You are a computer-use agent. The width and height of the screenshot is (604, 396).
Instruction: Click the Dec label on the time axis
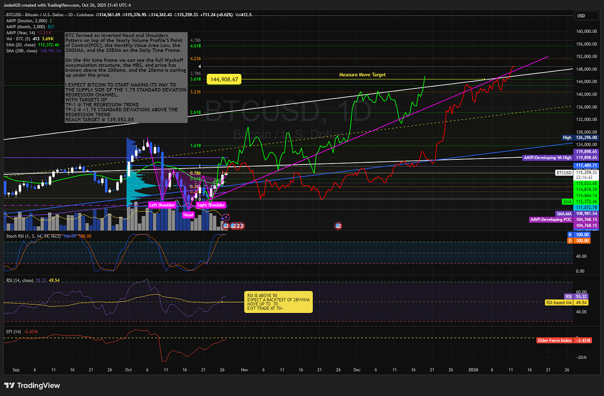coord(357,369)
